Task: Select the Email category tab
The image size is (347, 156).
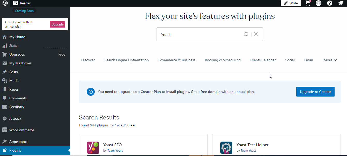Action: [x=308, y=60]
